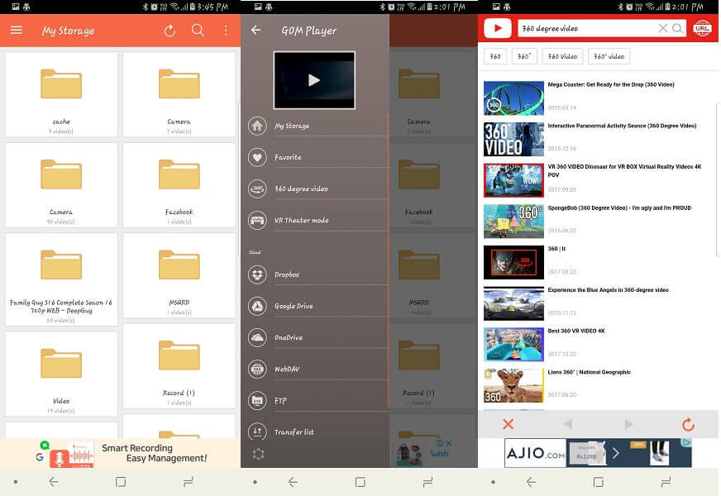This screenshot has width=721, height=496.
Task: Select VR Theater mode in drawer menu
Action: 318,220
